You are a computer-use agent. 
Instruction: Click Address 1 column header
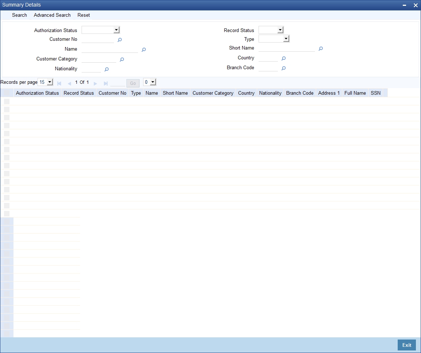pyautogui.click(x=329, y=93)
